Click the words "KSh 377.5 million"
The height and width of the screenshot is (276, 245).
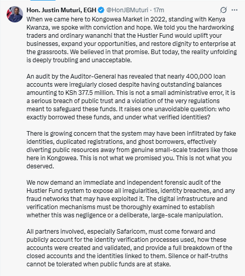pos(90,92)
